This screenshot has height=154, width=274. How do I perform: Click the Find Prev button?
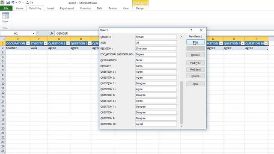196,63
